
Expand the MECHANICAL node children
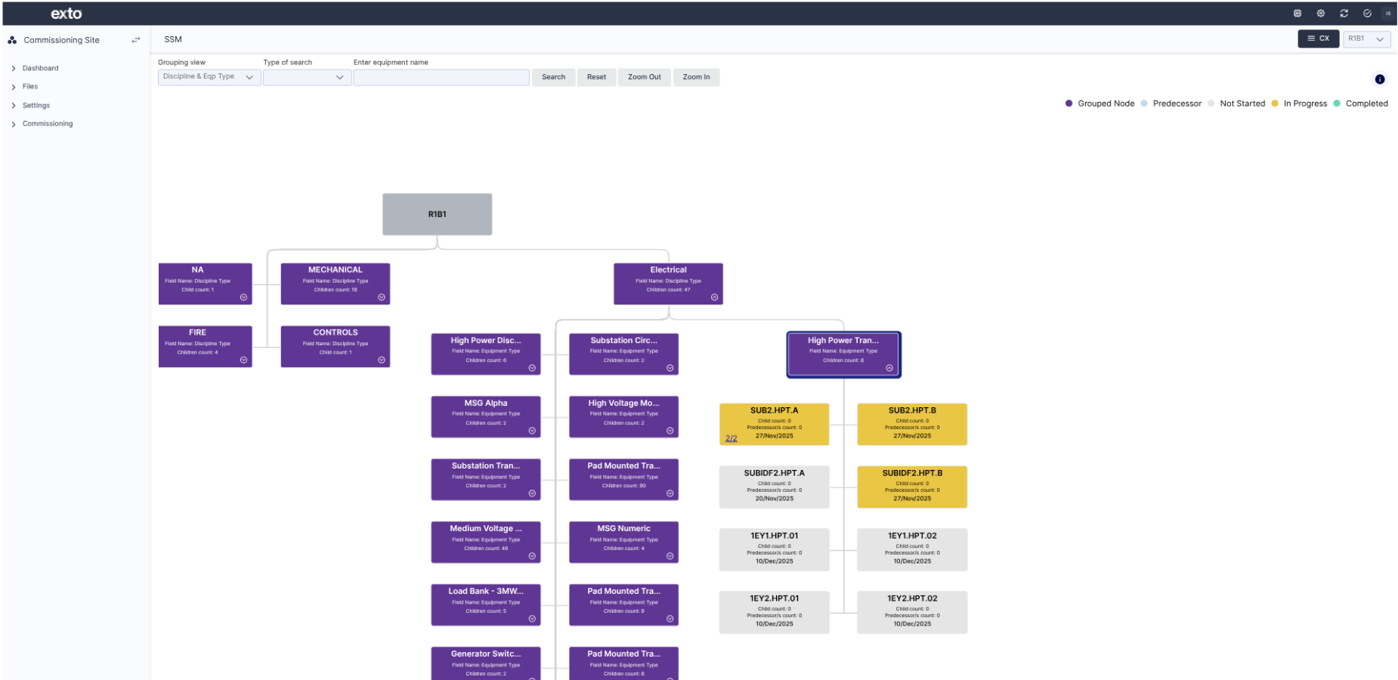coord(382,298)
